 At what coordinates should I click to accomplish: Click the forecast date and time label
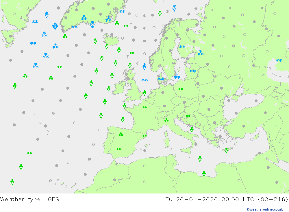click(227, 199)
